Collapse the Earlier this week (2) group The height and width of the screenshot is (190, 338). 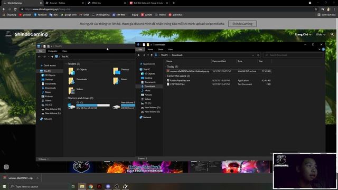(166, 76)
